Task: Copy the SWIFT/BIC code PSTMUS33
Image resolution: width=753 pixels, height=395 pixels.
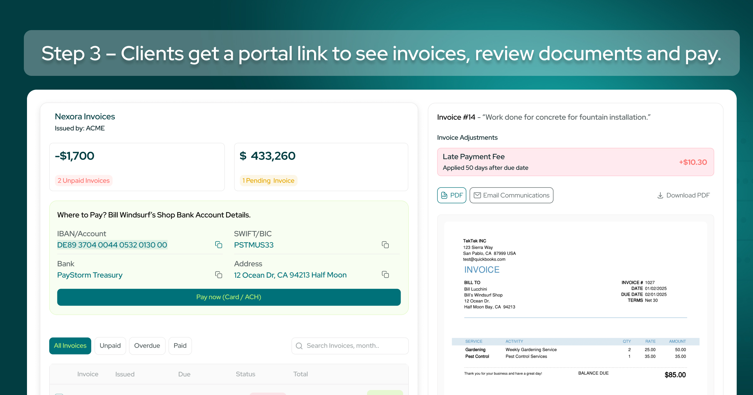Action: click(x=385, y=245)
